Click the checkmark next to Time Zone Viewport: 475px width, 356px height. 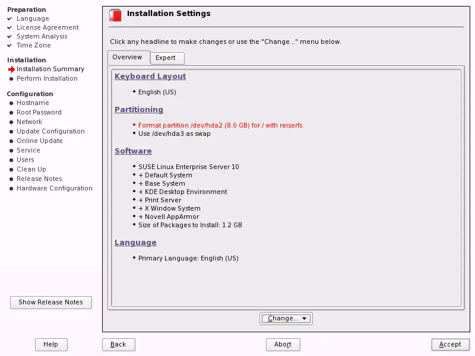[x=11, y=45]
